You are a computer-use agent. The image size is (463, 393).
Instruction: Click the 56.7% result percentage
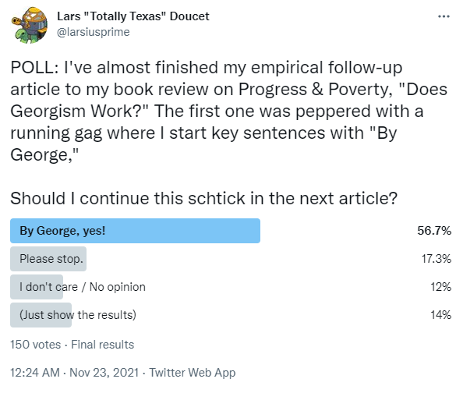click(x=434, y=231)
